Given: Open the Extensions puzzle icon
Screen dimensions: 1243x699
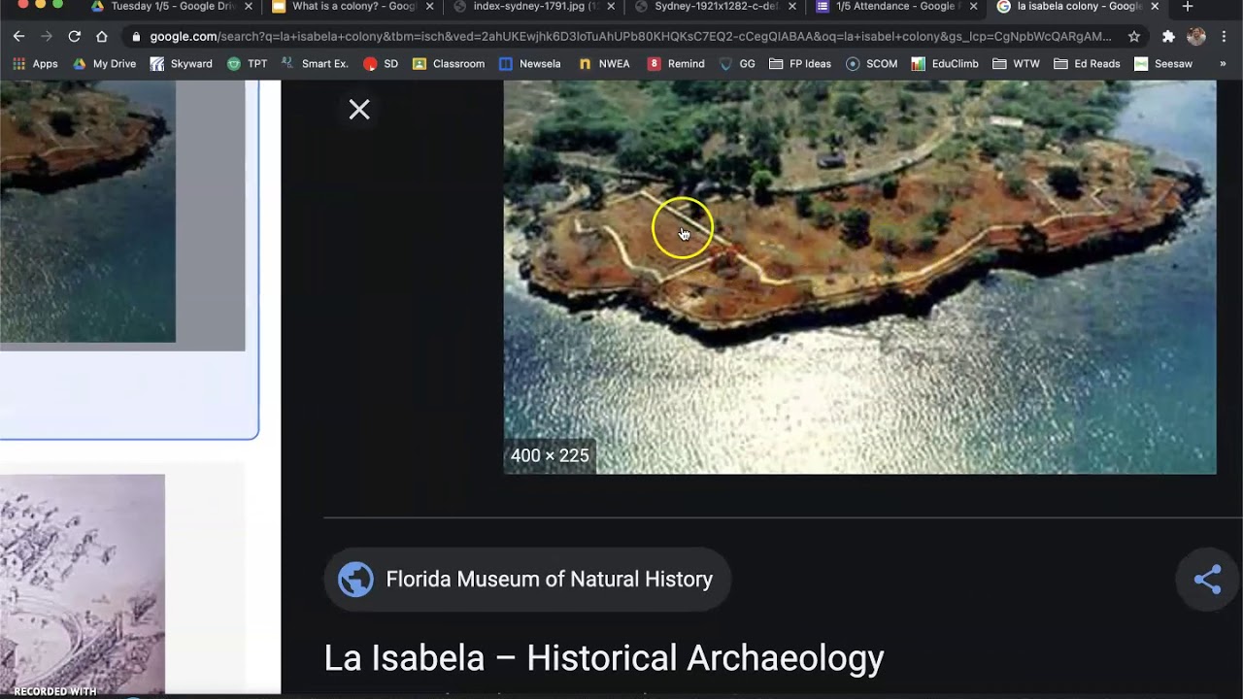Looking at the screenshot, I should tap(1168, 36).
